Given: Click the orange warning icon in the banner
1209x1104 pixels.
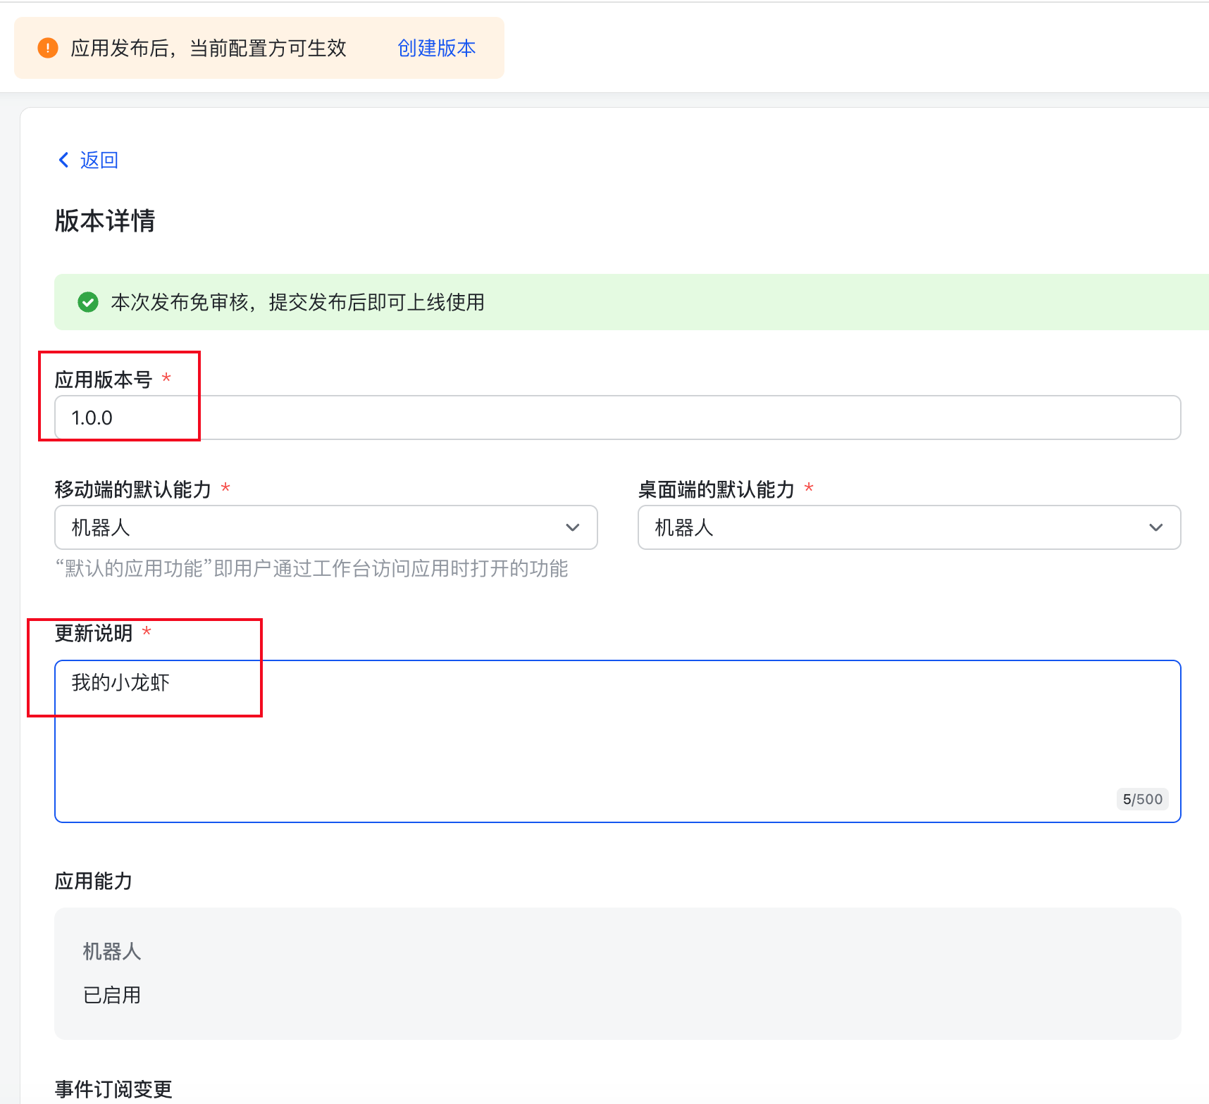Looking at the screenshot, I should [48, 48].
